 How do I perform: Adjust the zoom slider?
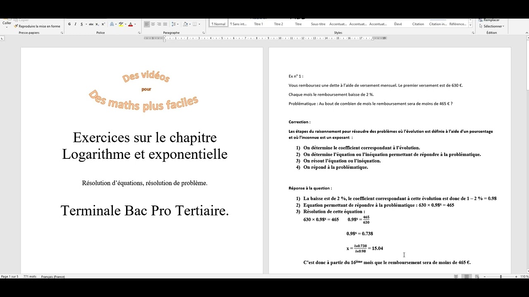click(500, 276)
